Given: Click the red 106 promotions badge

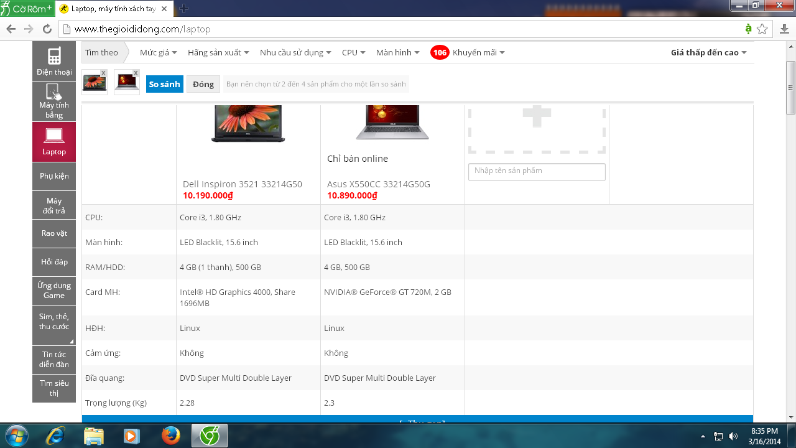Looking at the screenshot, I should tap(440, 52).
